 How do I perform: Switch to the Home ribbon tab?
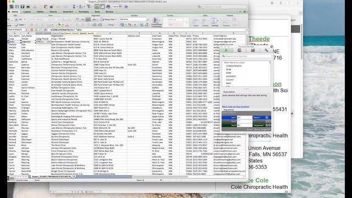[15, 12]
